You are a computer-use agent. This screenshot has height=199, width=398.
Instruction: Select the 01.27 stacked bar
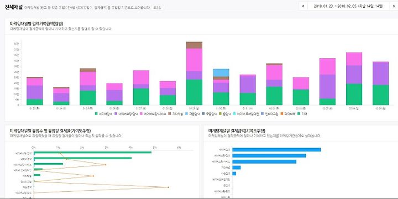tap(141, 88)
